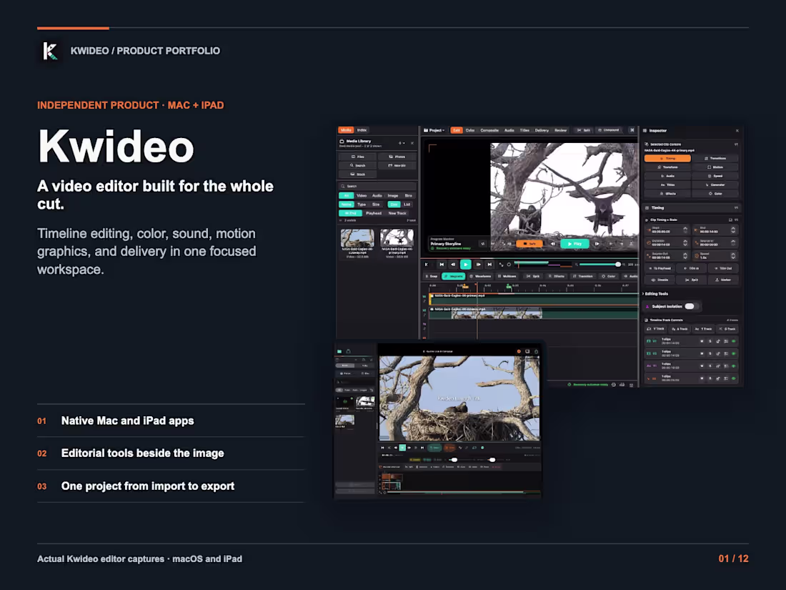Toggle the green eye visibility on V2 track
This screenshot has height=590, width=786.
734,354
